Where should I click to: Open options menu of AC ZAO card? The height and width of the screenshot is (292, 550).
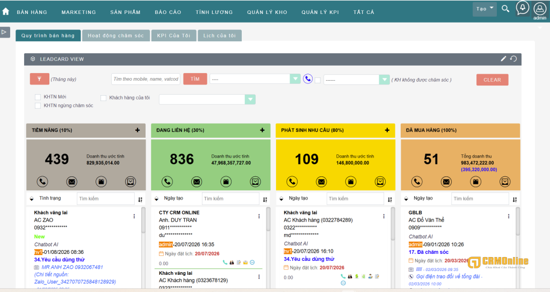coord(134,217)
